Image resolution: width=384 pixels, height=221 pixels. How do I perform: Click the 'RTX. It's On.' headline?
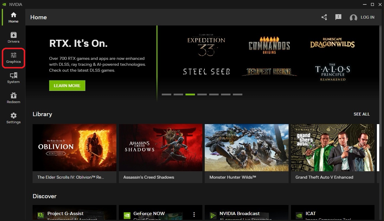click(x=78, y=44)
